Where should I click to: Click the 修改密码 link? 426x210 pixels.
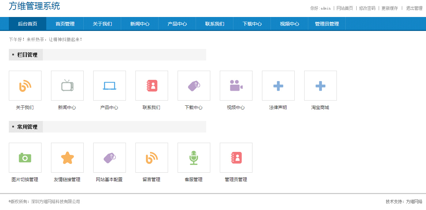coord(367,8)
